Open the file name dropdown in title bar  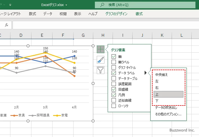(x=66, y=5)
